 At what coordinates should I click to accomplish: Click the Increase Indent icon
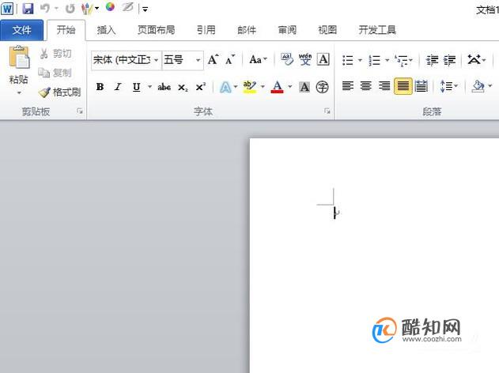(x=450, y=60)
